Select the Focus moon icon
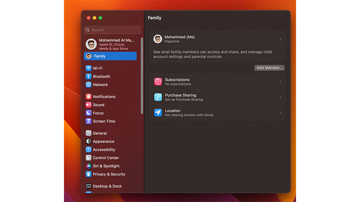Screen dimensions: 360x202 (x=88, y=113)
